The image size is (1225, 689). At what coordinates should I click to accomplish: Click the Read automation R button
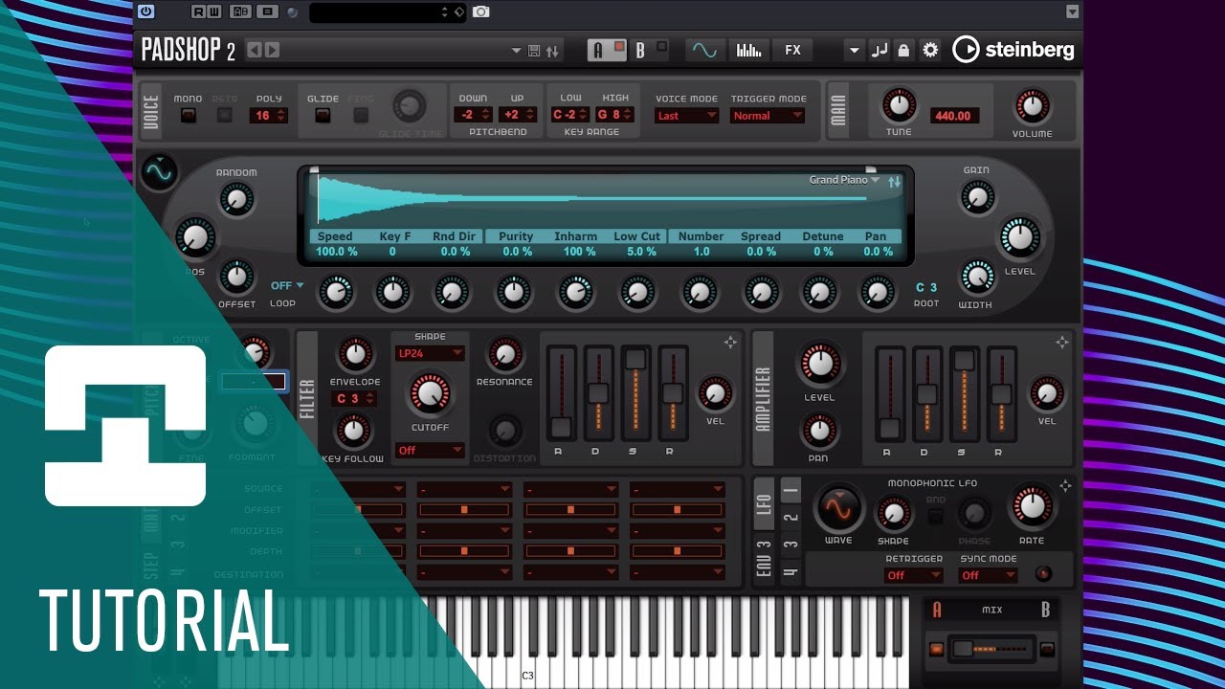point(198,11)
